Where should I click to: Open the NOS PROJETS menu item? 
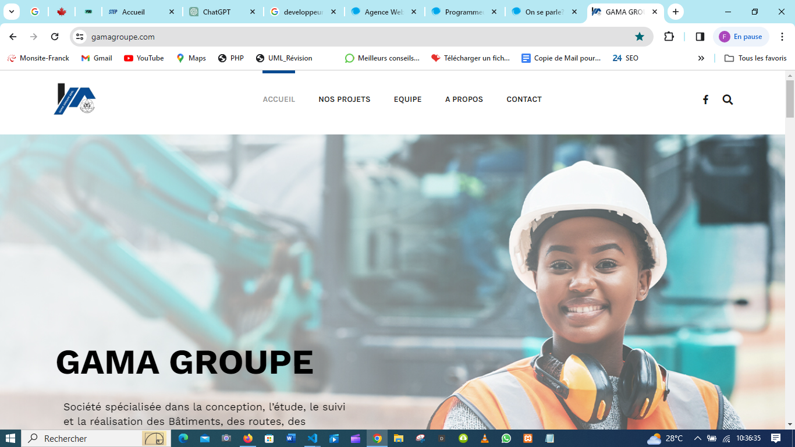pos(345,100)
